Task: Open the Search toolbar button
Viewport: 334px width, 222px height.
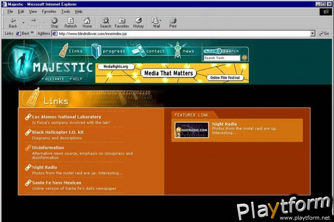Action: [x=105, y=23]
